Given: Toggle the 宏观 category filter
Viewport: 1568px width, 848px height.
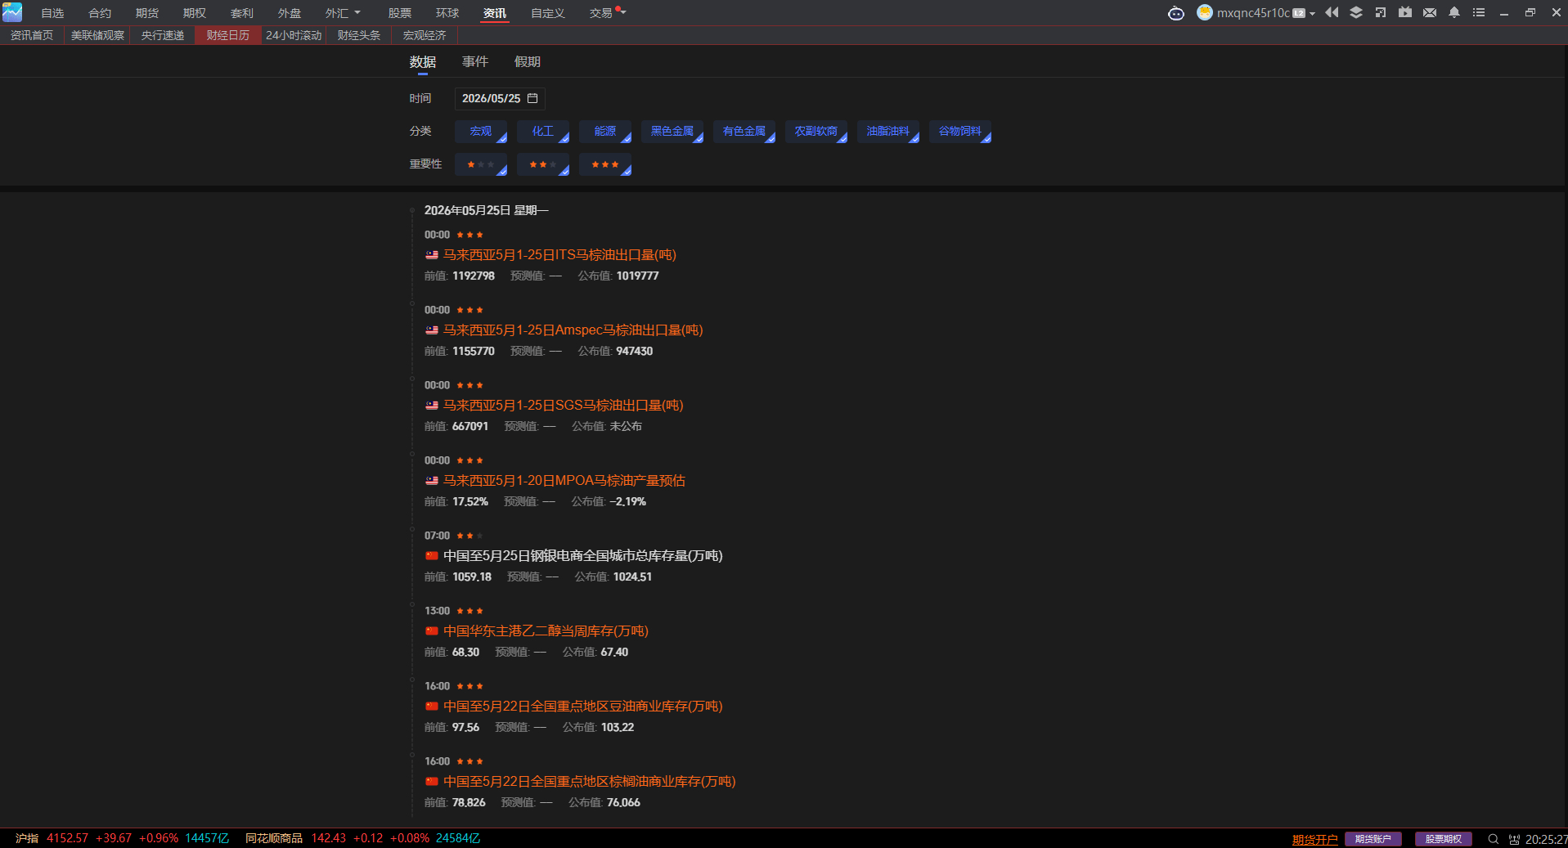Looking at the screenshot, I should (481, 132).
